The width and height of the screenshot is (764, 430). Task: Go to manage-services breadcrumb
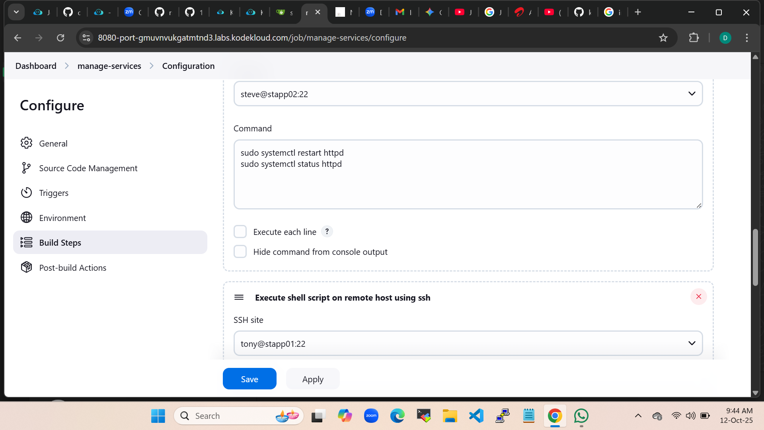109,66
